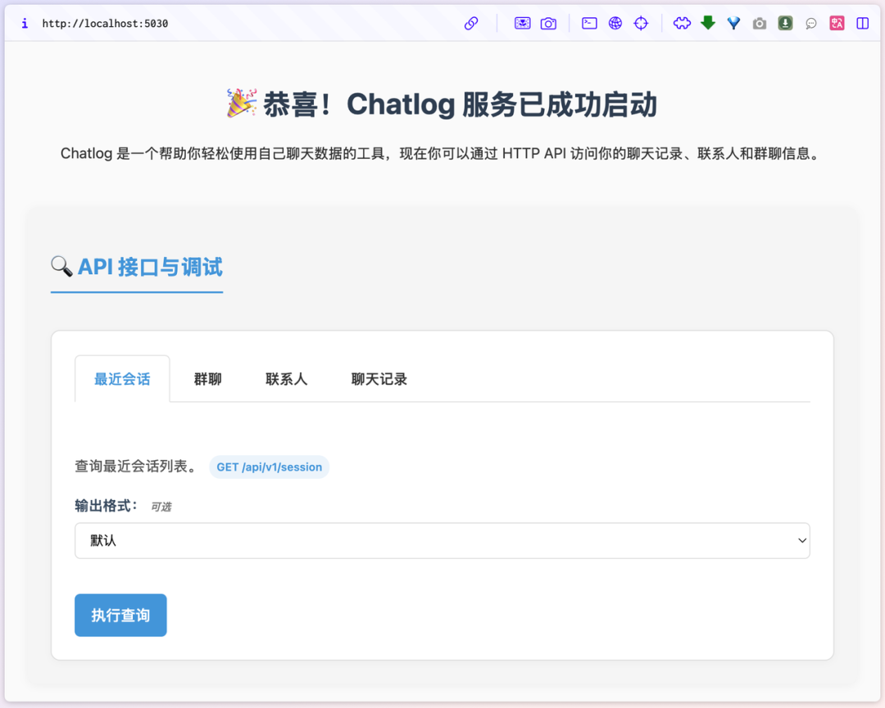Click the 恭喜！Chatlog 服务已成功启动 heading
Image resolution: width=885 pixels, height=708 pixels.
click(442, 104)
